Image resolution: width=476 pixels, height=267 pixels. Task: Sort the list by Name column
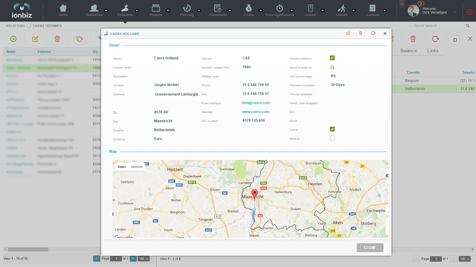point(11,52)
